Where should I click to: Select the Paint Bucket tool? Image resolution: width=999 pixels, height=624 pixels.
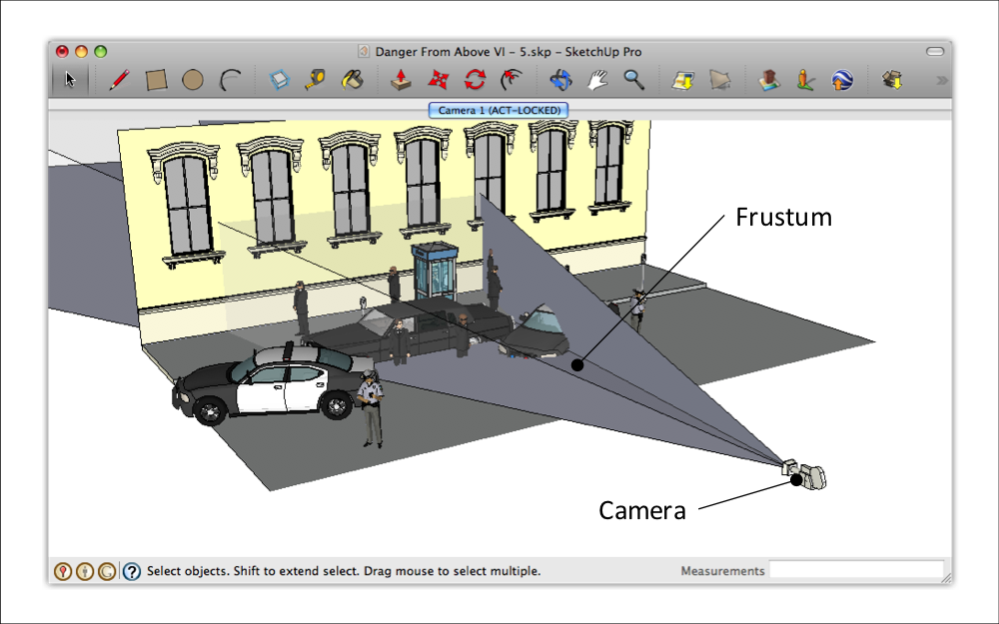pyautogui.click(x=352, y=81)
